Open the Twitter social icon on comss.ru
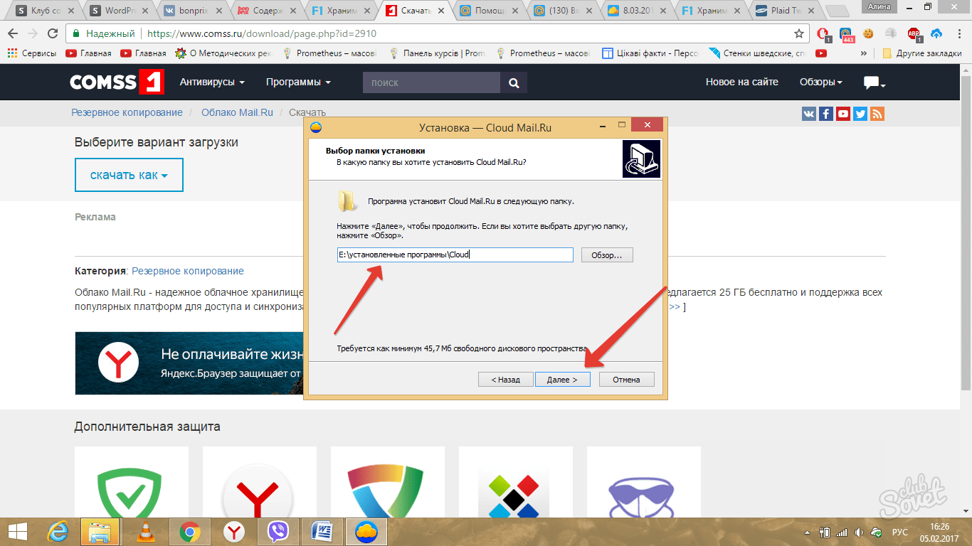Image resolution: width=972 pixels, height=546 pixels. (x=860, y=114)
